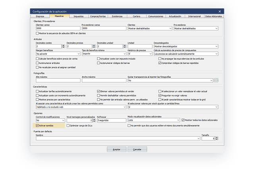Expand the Control de modificaciones dropdown
Screen dimensions: 254x169
pos(63,120)
